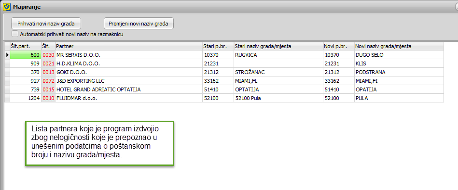Click the 'Novi p.br.' column header

pos(339,46)
